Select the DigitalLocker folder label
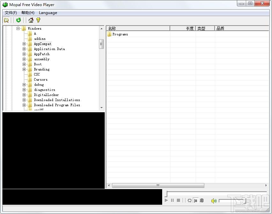272x214 pixels. pyautogui.click(x=46, y=95)
